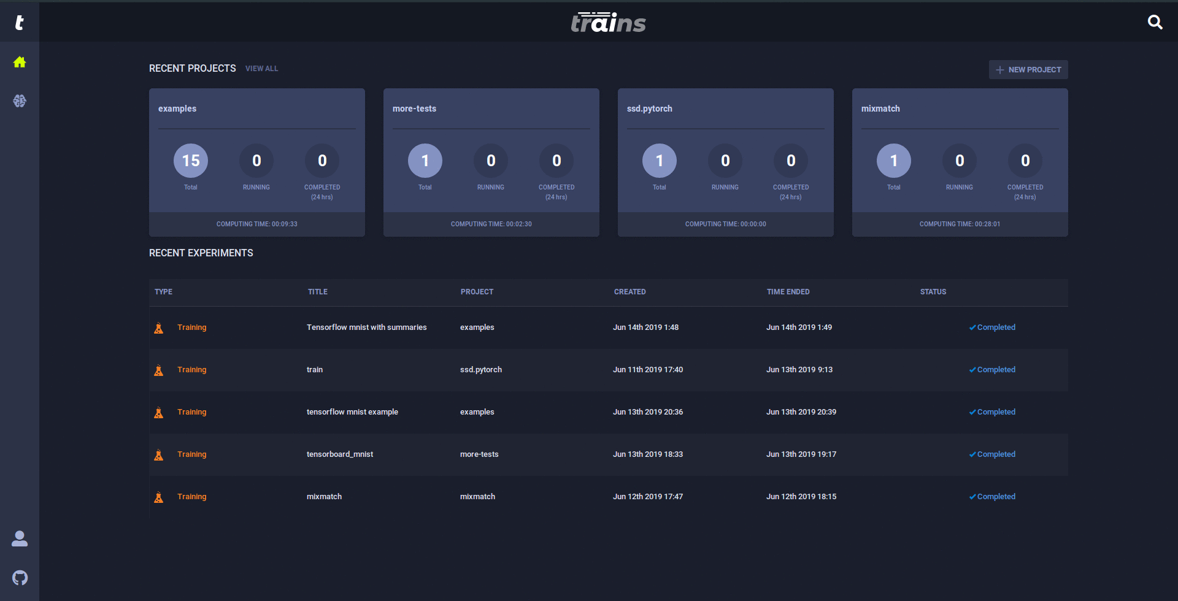1178x601 pixels.
Task: Click the search magnifier icon
Action: tap(1155, 23)
